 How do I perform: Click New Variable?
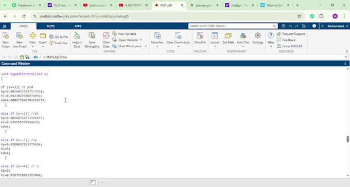[x=125, y=34]
